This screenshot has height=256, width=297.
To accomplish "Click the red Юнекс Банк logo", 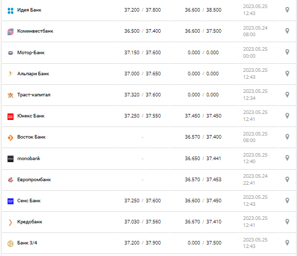I will [x=11, y=116].
